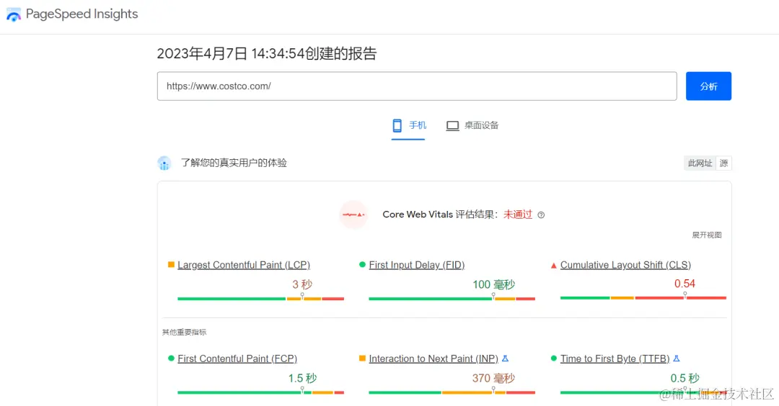
Task: Open help icon next to 未通过
Action: coord(541,215)
